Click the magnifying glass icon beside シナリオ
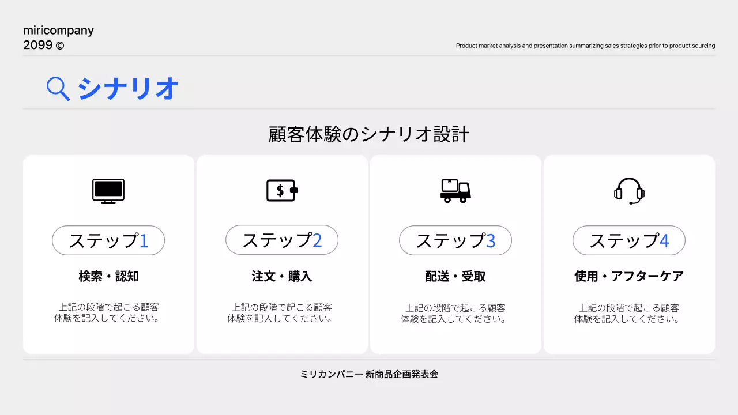Screen dimensions: 738x415 [57, 88]
